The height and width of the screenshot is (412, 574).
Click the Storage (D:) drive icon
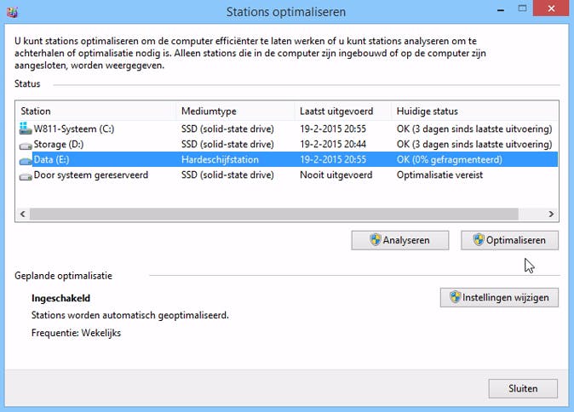pos(25,145)
